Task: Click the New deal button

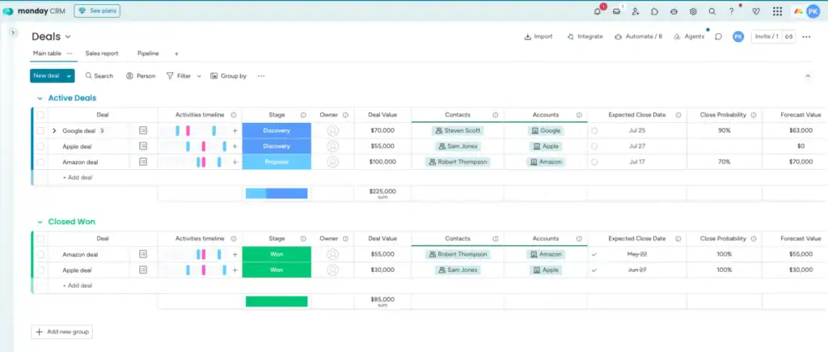Action: click(46, 76)
